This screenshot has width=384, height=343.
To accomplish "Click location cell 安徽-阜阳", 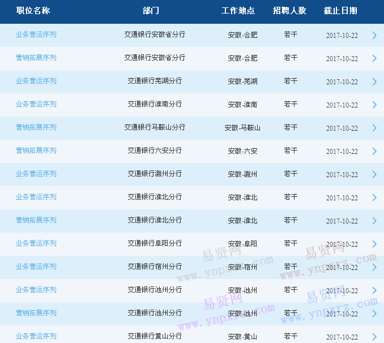I will click(243, 244).
